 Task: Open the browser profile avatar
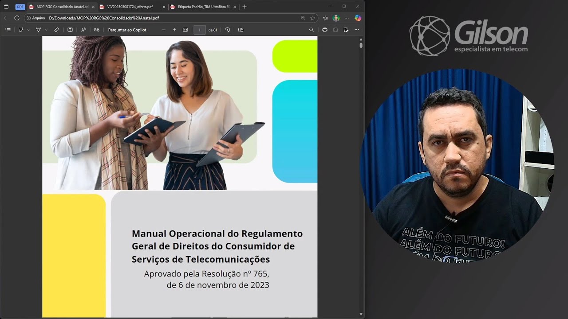coord(336,18)
